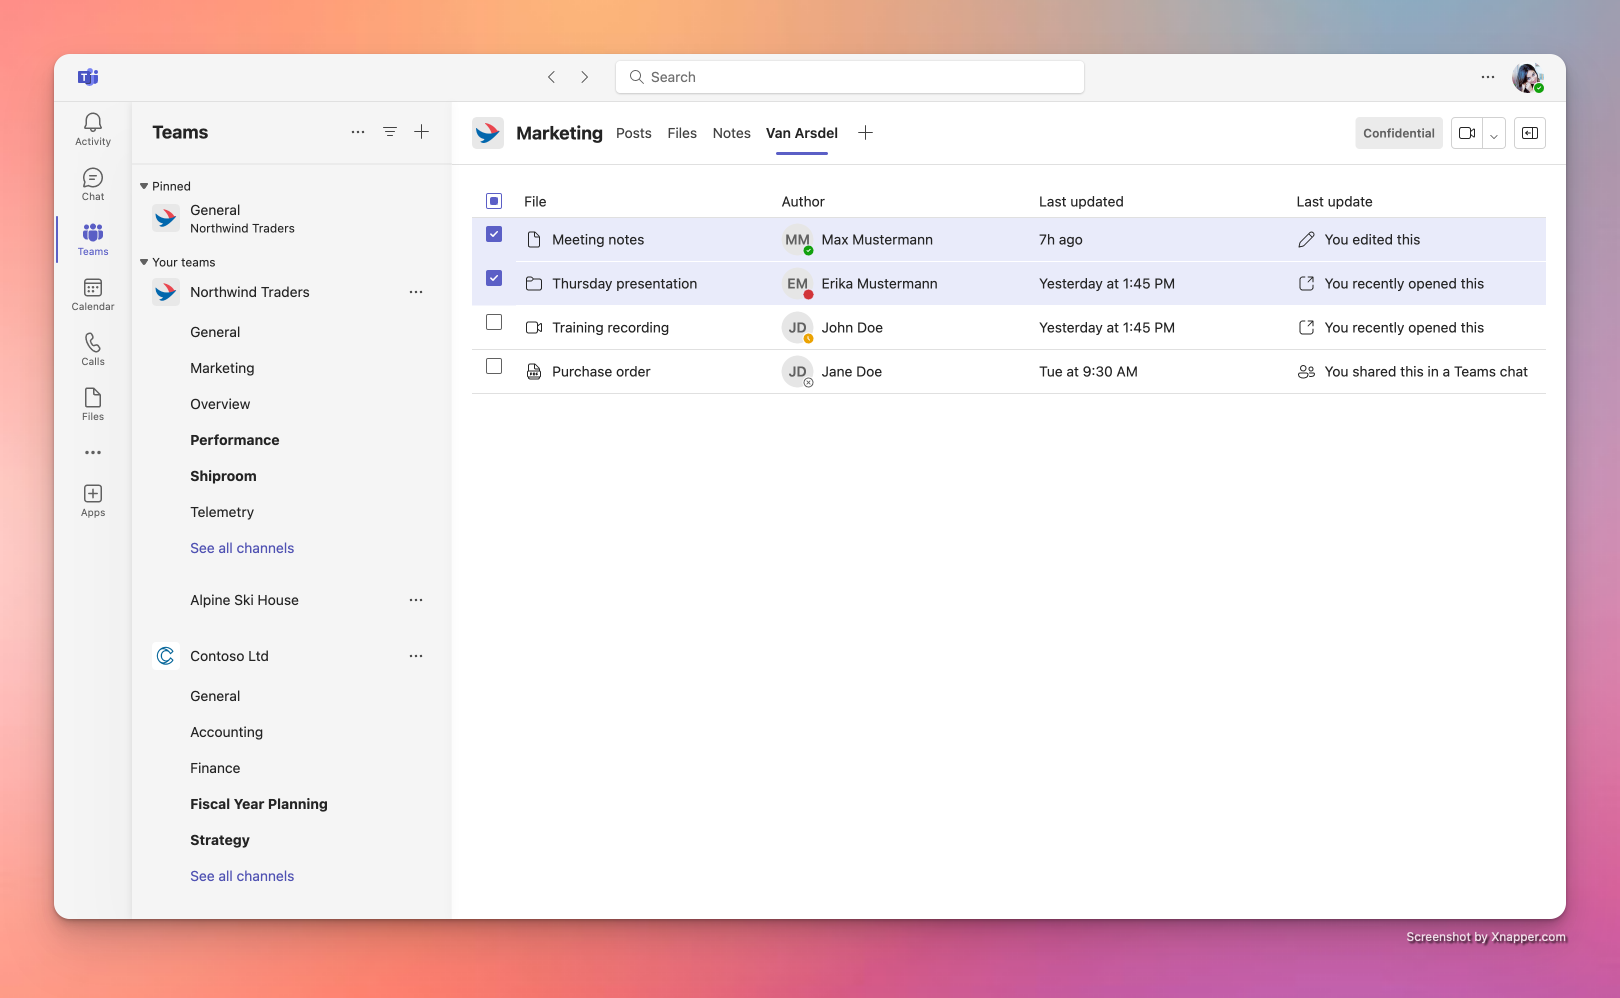The width and height of the screenshot is (1620, 998).
Task: Open the Telemetry channel
Action: point(221,512)
